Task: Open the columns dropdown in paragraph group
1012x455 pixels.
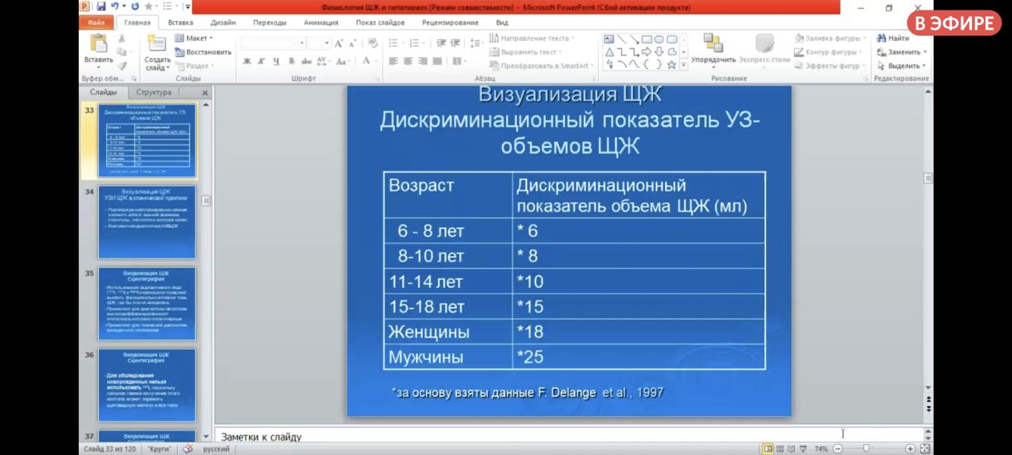Action: coord(458,61)
